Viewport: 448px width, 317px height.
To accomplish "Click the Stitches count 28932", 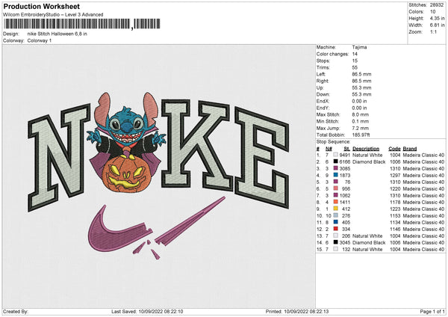I will (437, 5).
